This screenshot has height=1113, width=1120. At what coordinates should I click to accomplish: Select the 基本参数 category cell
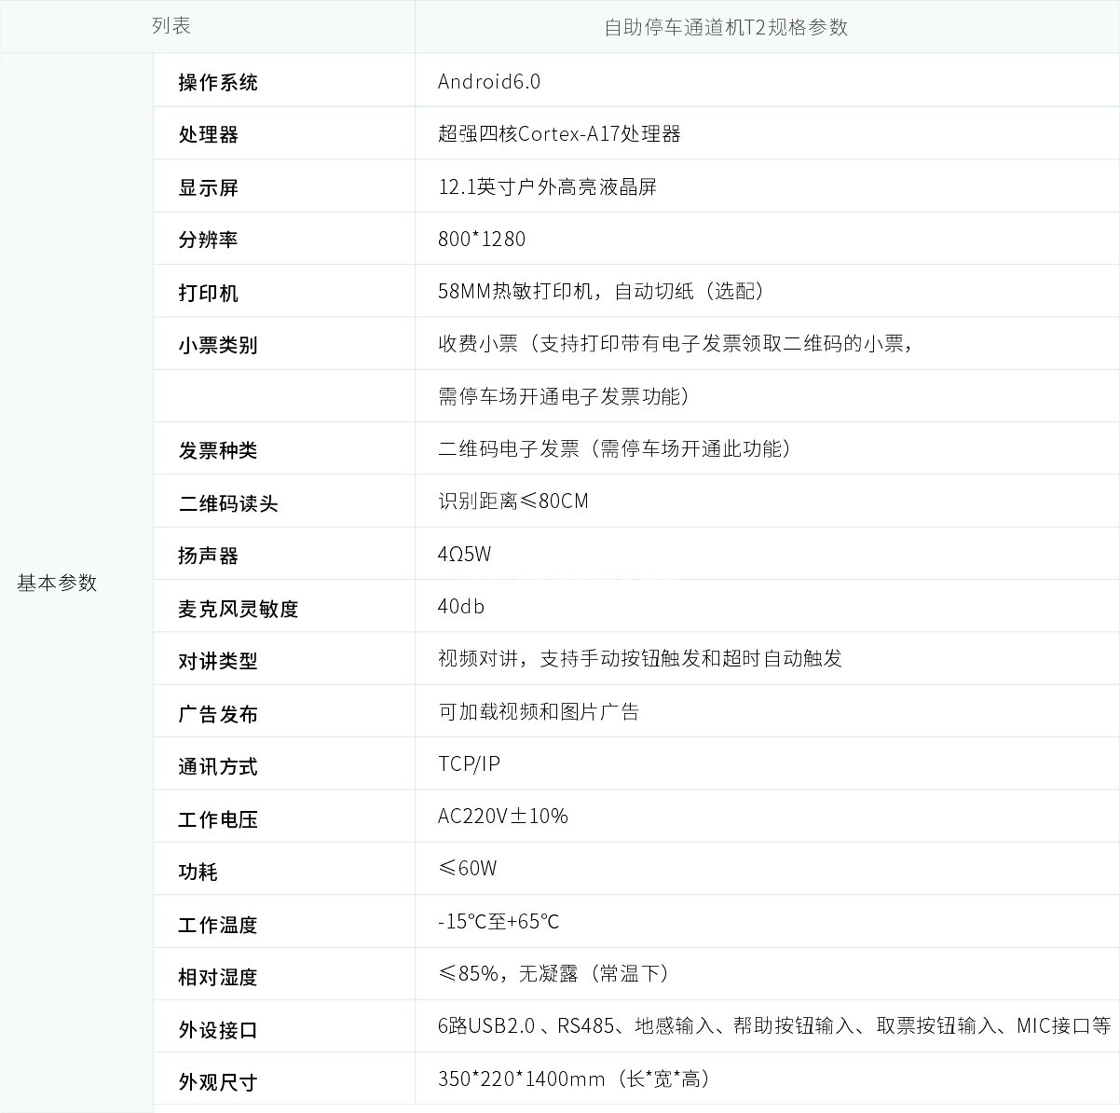[x=57, y=583]
